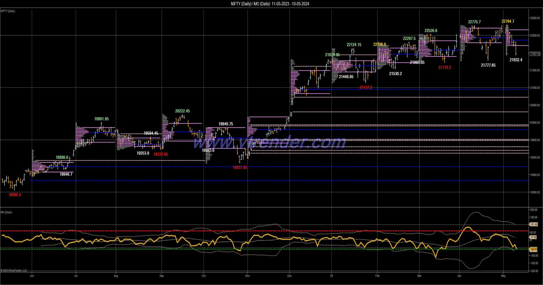
Task: Click the red 19223.65 low label
Action: tap(161, 154)
